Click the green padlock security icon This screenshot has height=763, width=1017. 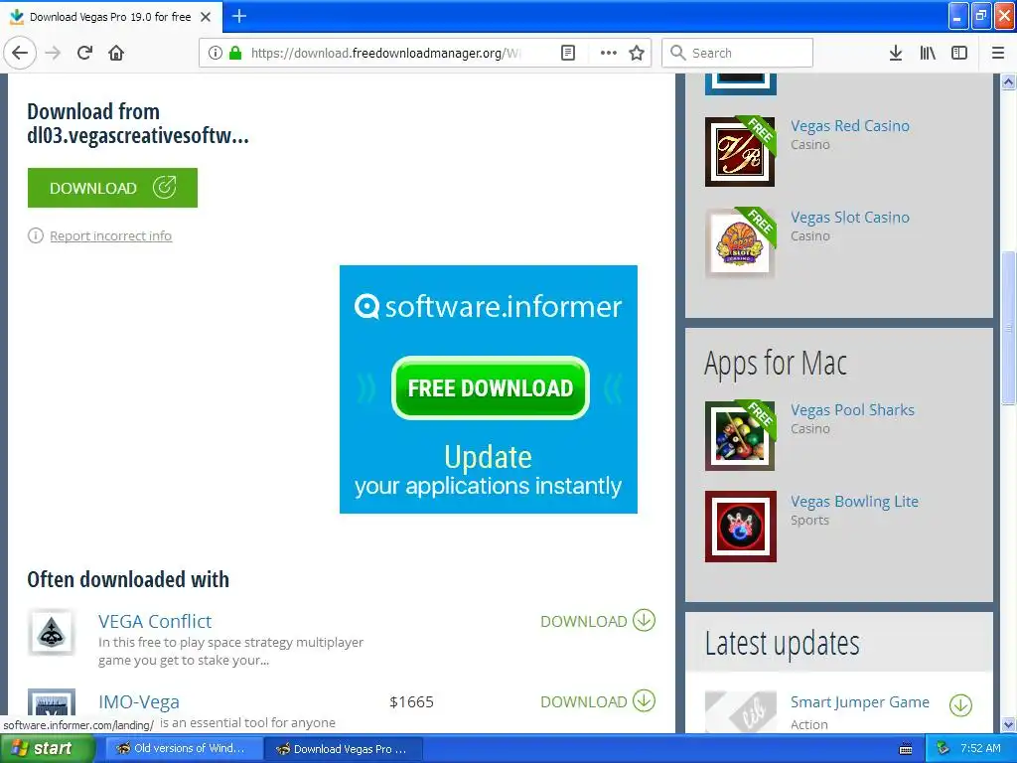click(235, 53)
